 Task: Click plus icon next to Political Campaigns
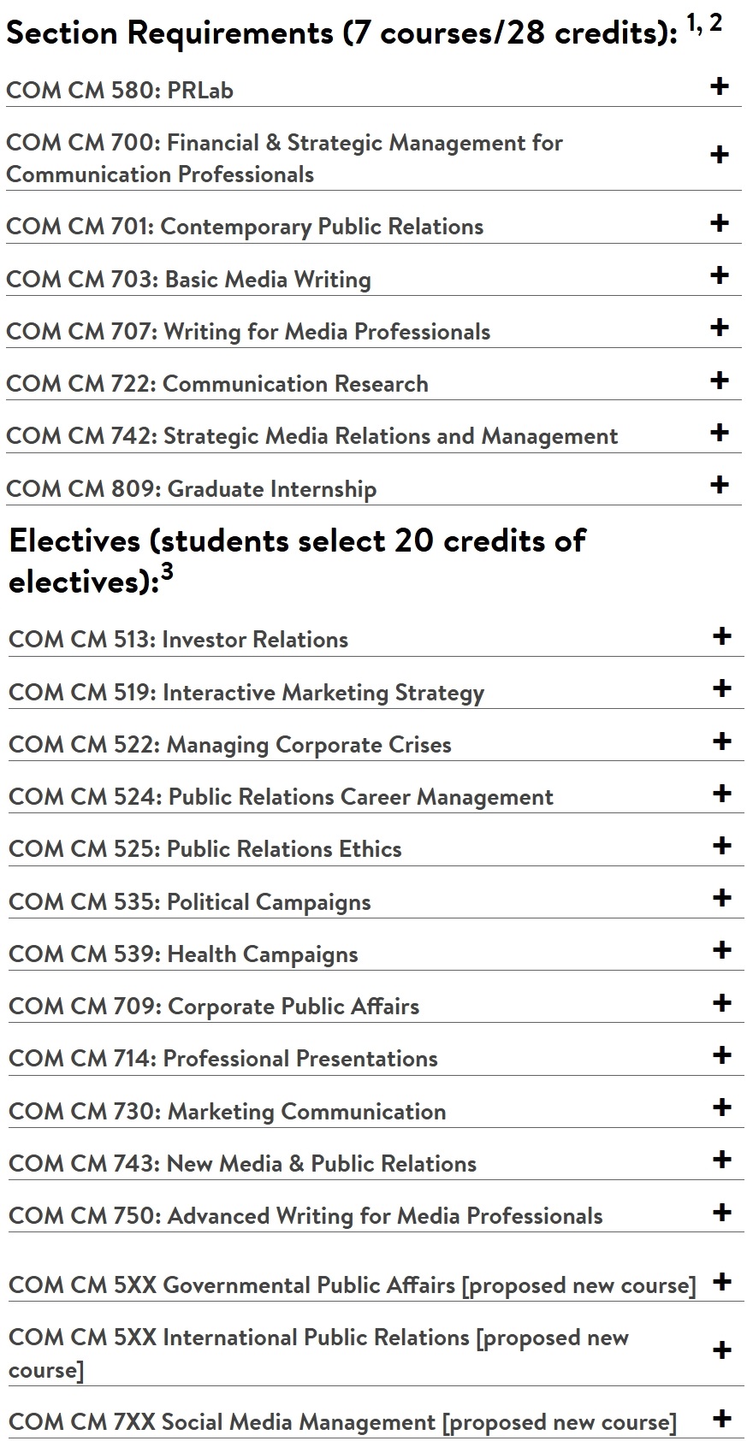click(721, 897)
